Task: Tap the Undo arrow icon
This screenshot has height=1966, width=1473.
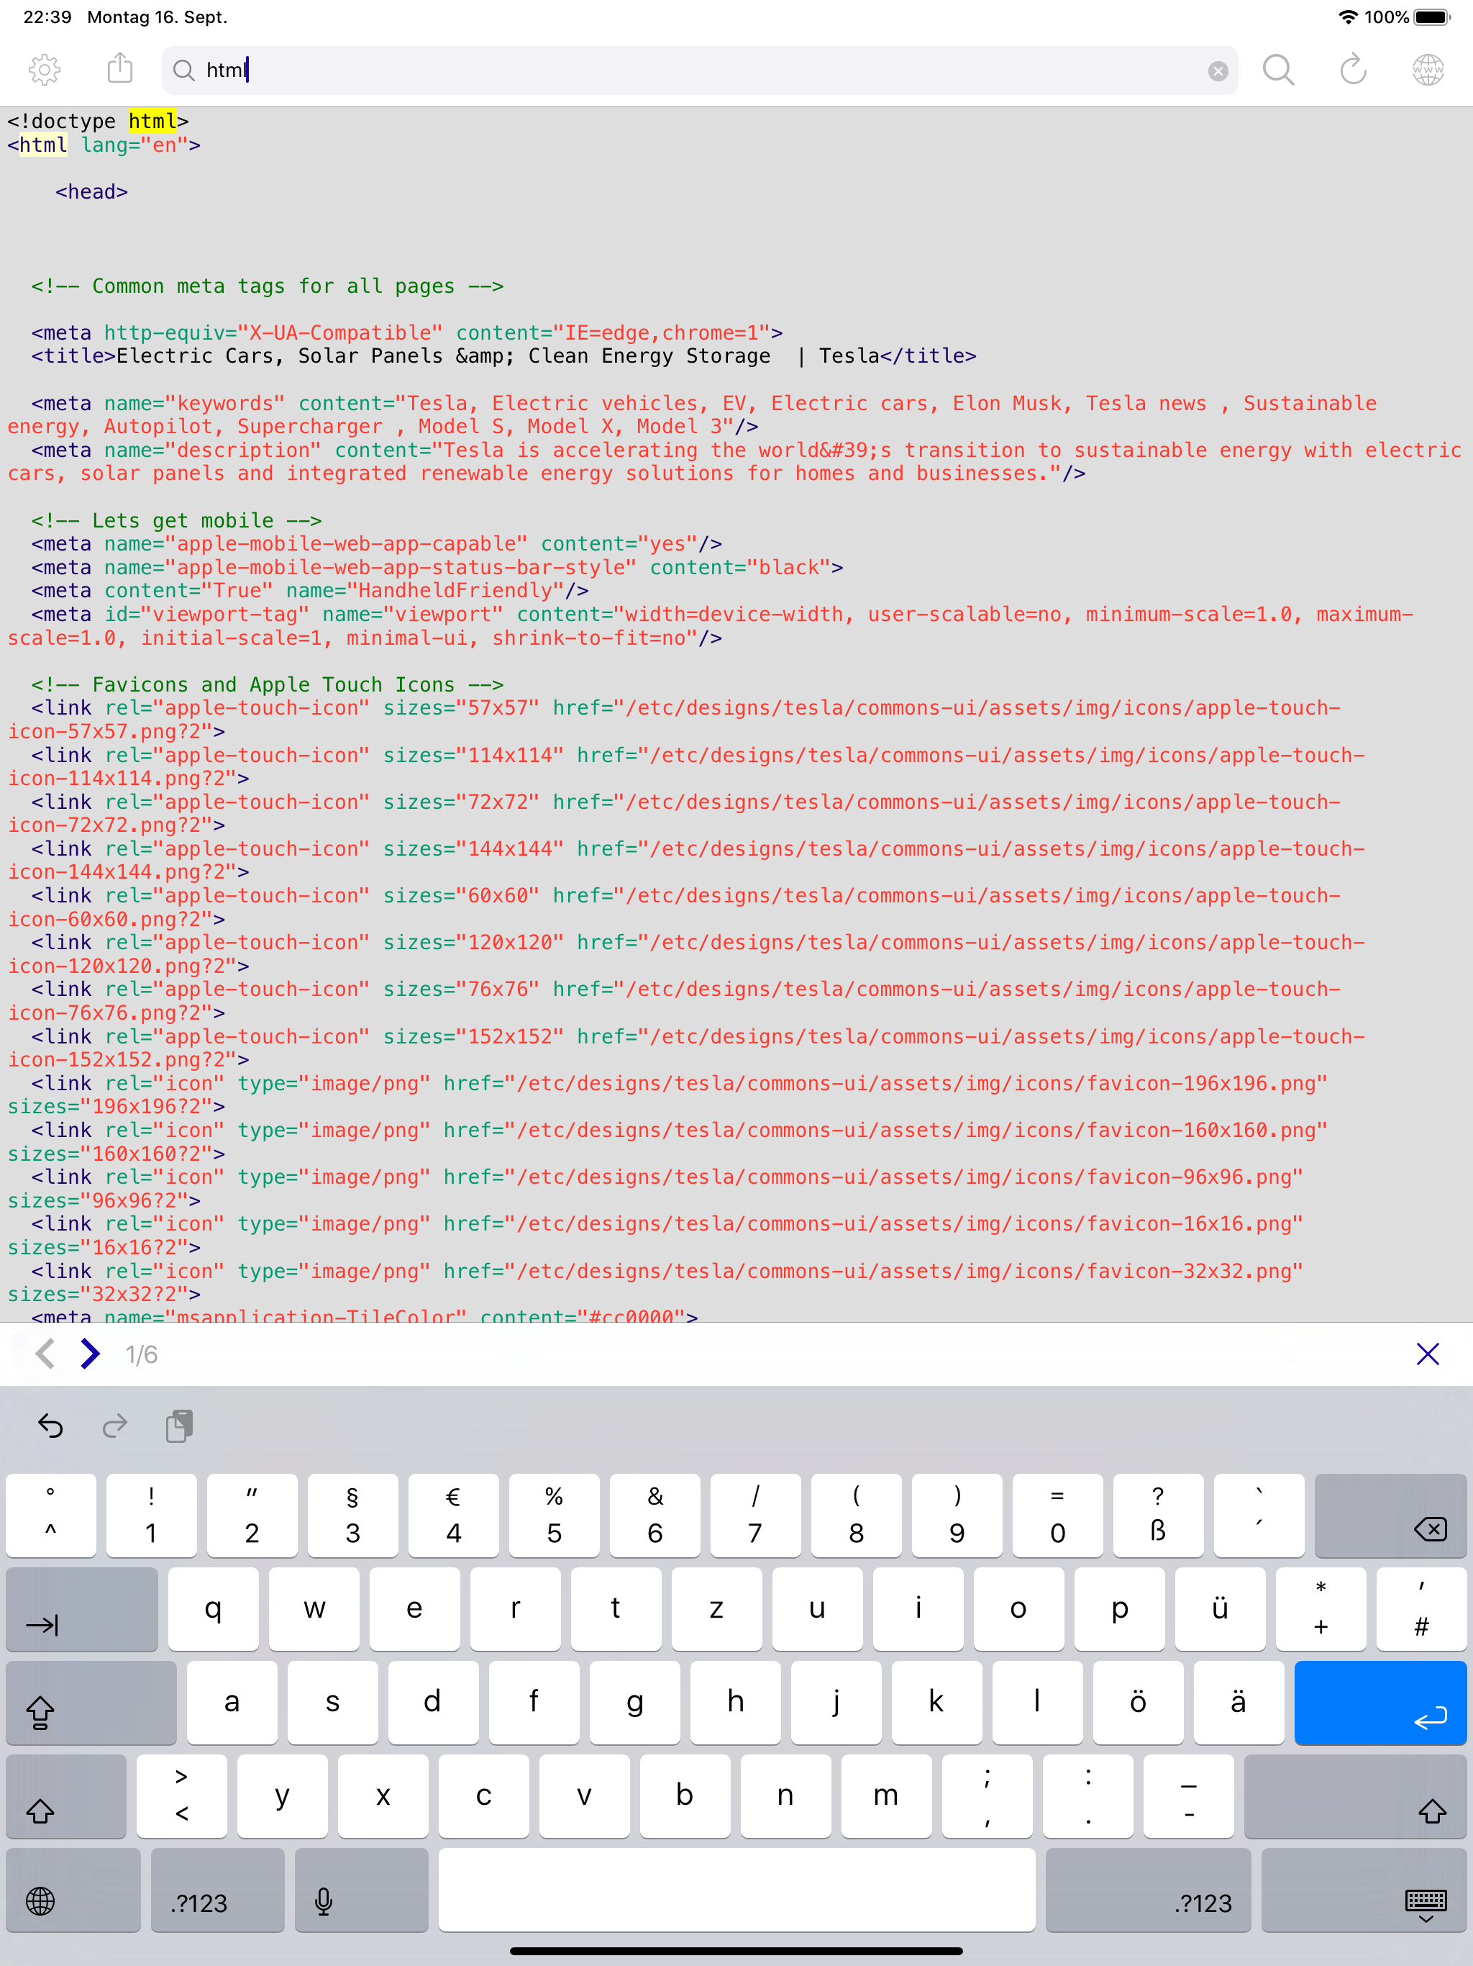Action: click(50, 1426)
